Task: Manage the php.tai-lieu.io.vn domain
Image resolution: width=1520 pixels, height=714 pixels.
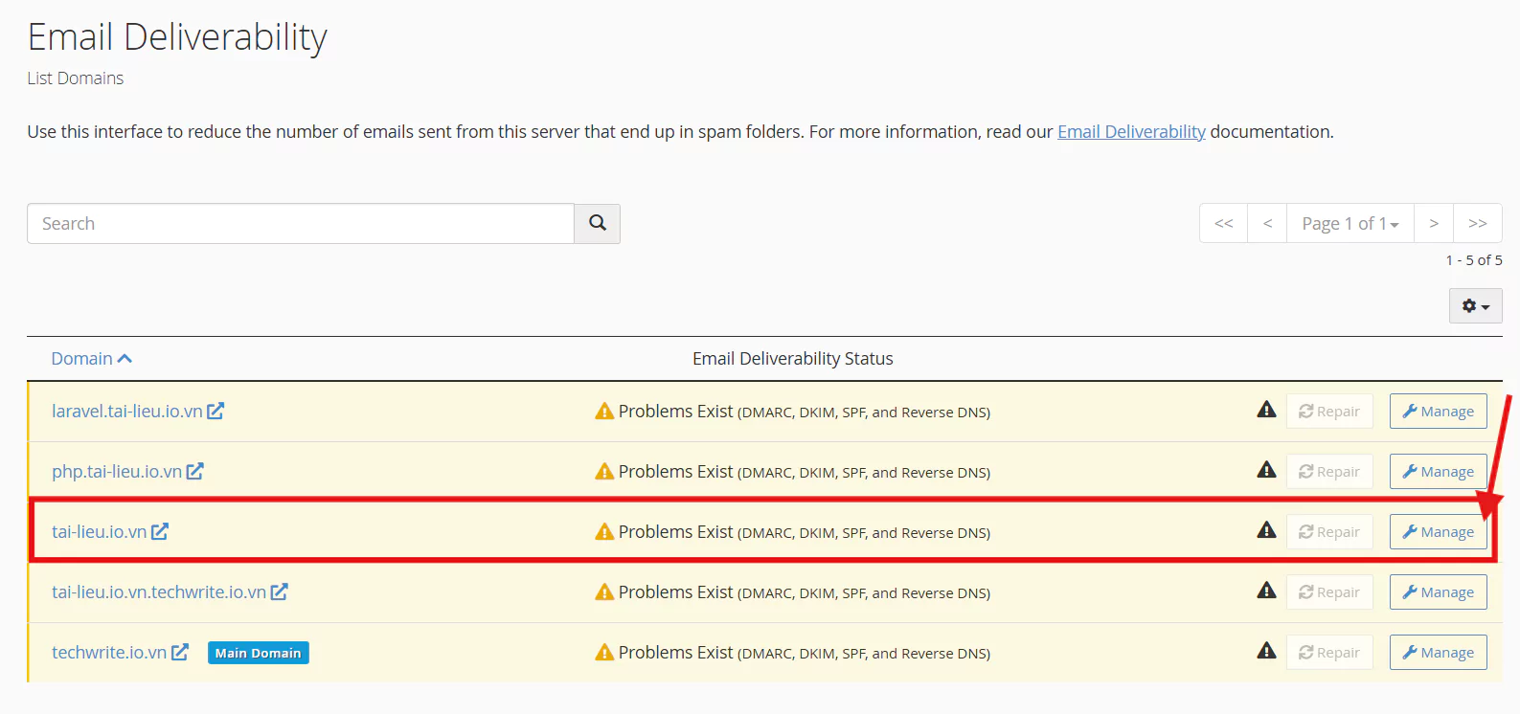Action: click(1438, 471)
